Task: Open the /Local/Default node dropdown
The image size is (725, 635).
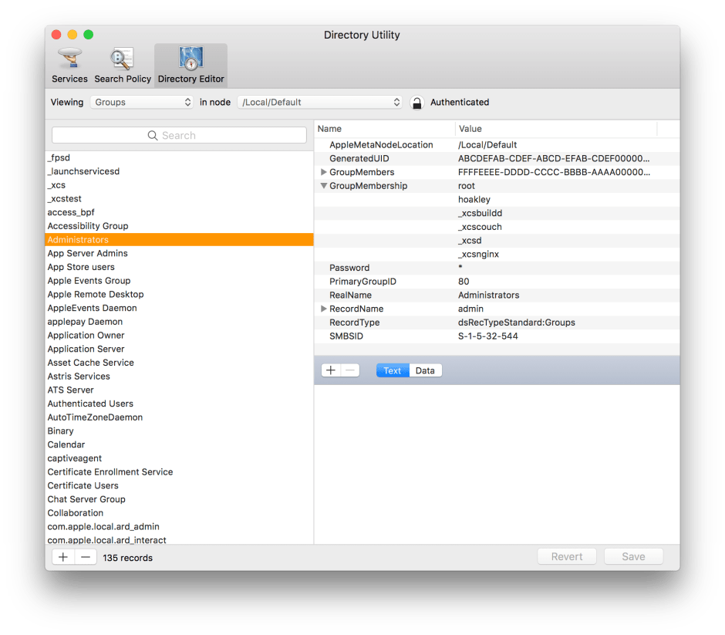Action: [319, 102]
